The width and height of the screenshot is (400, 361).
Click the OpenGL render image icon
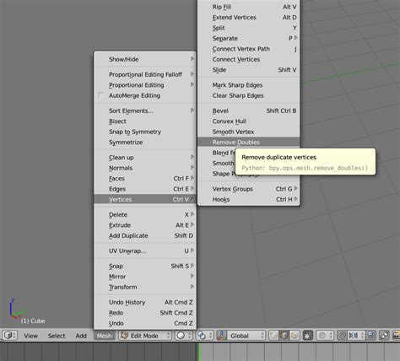click(396, 336)
